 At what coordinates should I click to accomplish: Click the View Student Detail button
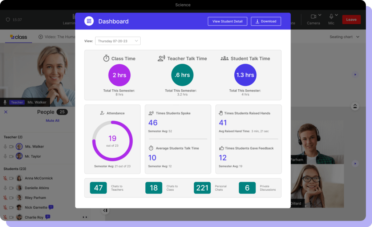click(227, 21)
